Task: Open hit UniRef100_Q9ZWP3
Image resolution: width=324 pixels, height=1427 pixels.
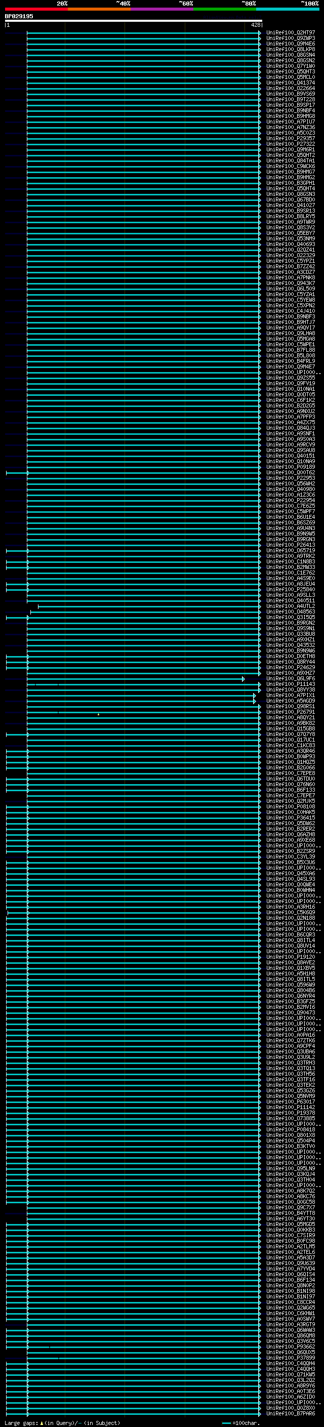Action: coord(291,38)
